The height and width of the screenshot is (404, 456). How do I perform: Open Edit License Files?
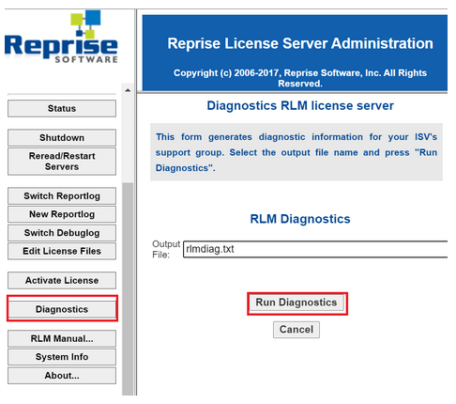pyautogui.click(x=62, y=251)
